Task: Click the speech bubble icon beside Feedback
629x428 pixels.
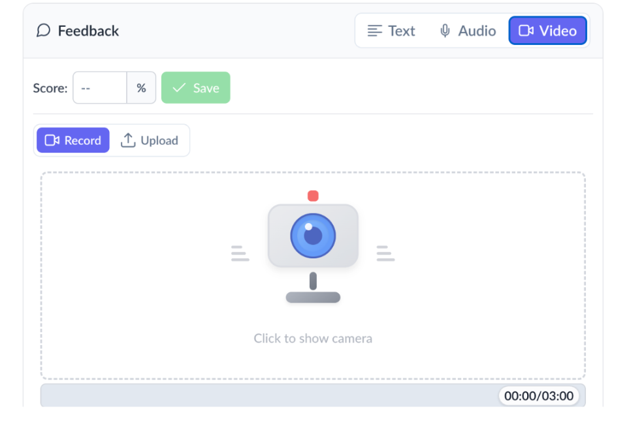Action: pyautogui.click(x=43, y=31)
